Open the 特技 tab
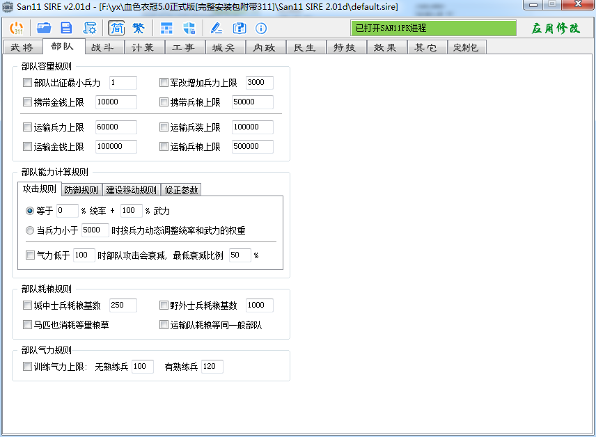The image size is (596, 437). (x=345, y=47)
